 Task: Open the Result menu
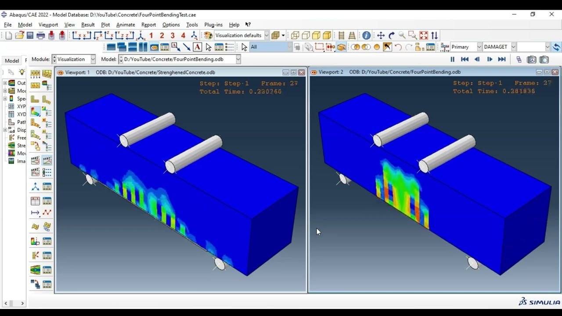click(88, 25)
